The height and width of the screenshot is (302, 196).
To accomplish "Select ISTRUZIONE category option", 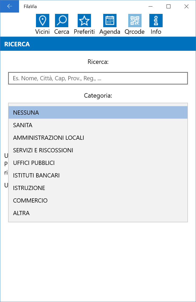I will [x=98, y=188].
